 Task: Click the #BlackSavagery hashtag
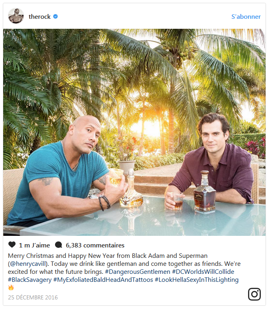pyautogui.click(x=30, y=280)
